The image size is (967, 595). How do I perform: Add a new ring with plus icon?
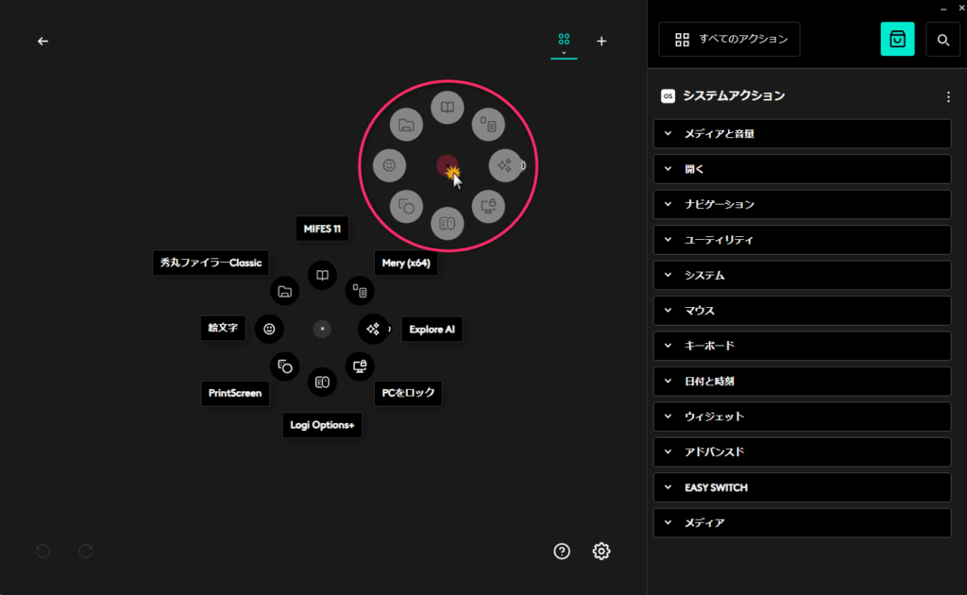tap(602, 41)
